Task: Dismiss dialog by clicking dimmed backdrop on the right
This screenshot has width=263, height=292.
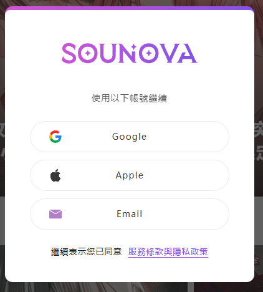Action: point(259,83)
